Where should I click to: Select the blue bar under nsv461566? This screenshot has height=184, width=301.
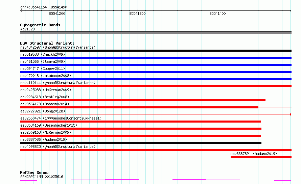(156, 65)
